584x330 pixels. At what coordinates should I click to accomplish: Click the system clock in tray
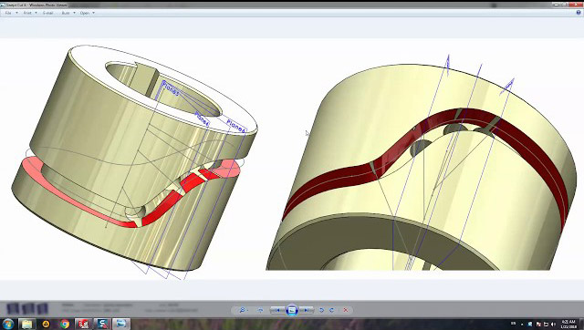click(x=568, y=324)
